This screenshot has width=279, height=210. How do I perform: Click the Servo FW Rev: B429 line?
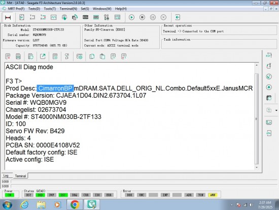click(x=35, y=131)
